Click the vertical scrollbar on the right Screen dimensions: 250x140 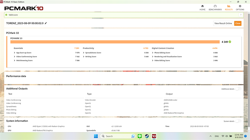(249, 70)
